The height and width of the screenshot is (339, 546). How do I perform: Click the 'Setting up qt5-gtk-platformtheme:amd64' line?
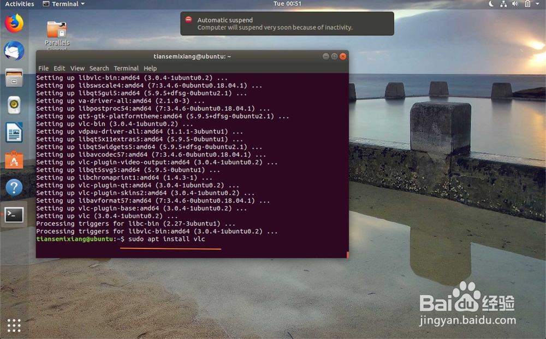coord(163,117)
